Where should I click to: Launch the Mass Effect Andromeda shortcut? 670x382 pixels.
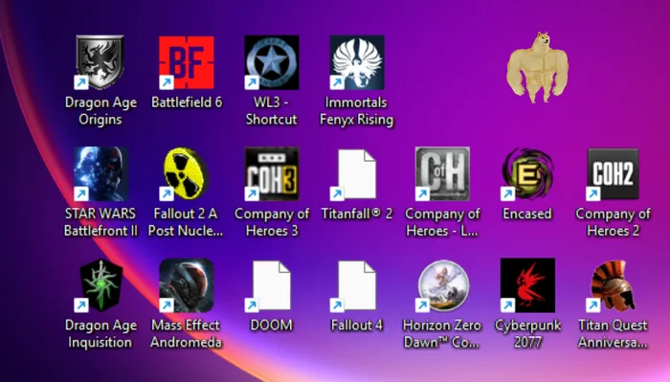(x=187, y=285)
